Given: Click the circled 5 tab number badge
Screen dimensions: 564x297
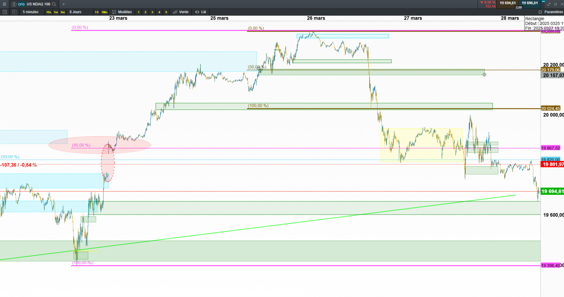Looking at the screenshot, I should coord(14,4).
